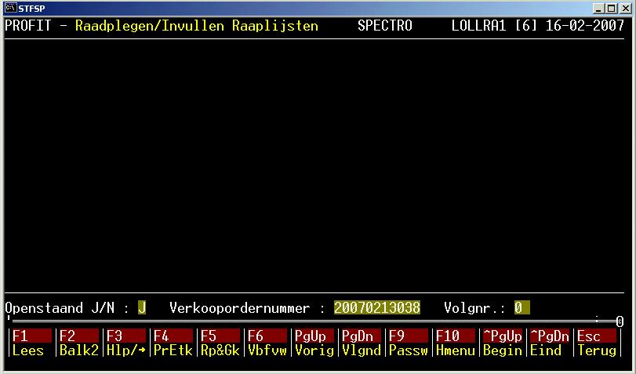Click the PROFIT application name text

click(28, 26)
